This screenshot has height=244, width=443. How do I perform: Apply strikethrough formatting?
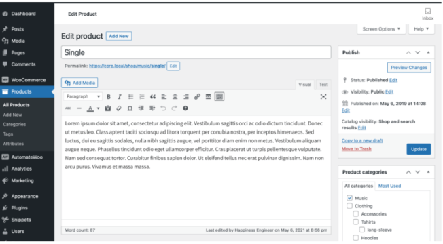click(x=68, y=108)
